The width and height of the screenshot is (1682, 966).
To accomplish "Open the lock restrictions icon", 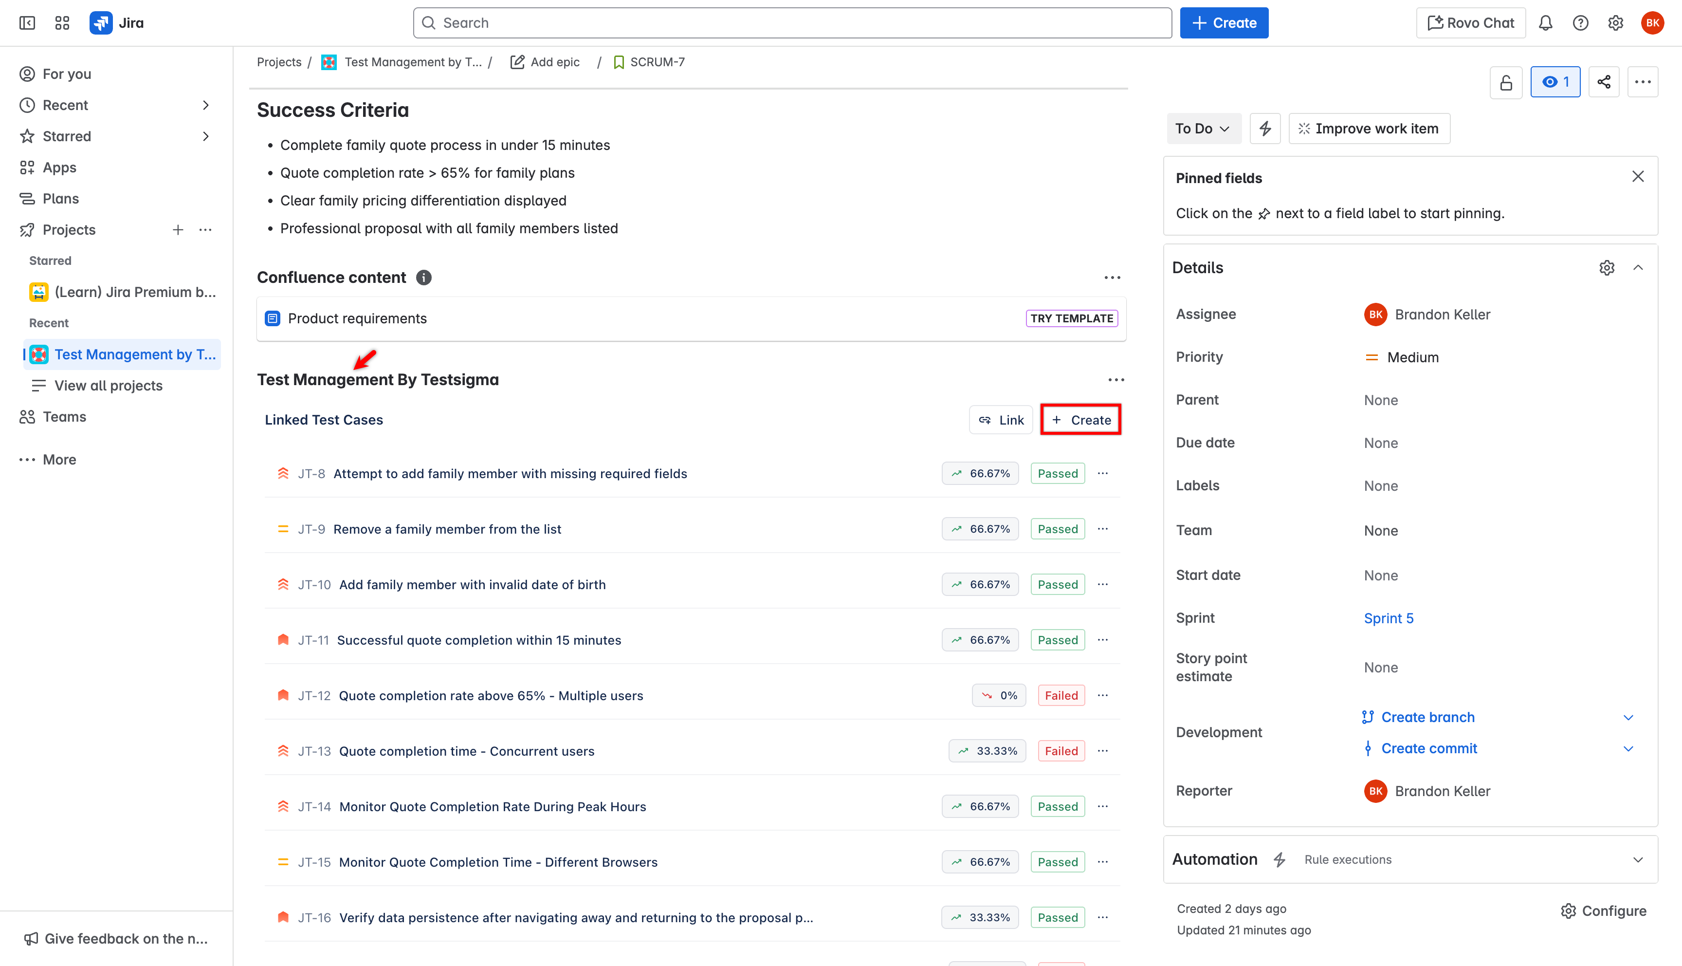I will [1506, 82].
